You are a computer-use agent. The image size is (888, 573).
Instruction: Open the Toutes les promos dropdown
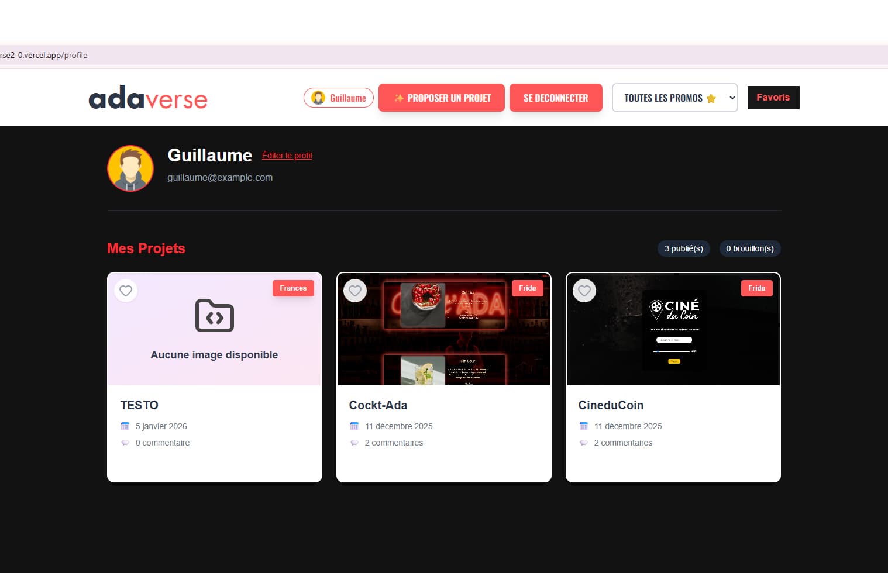pos(674,98)
